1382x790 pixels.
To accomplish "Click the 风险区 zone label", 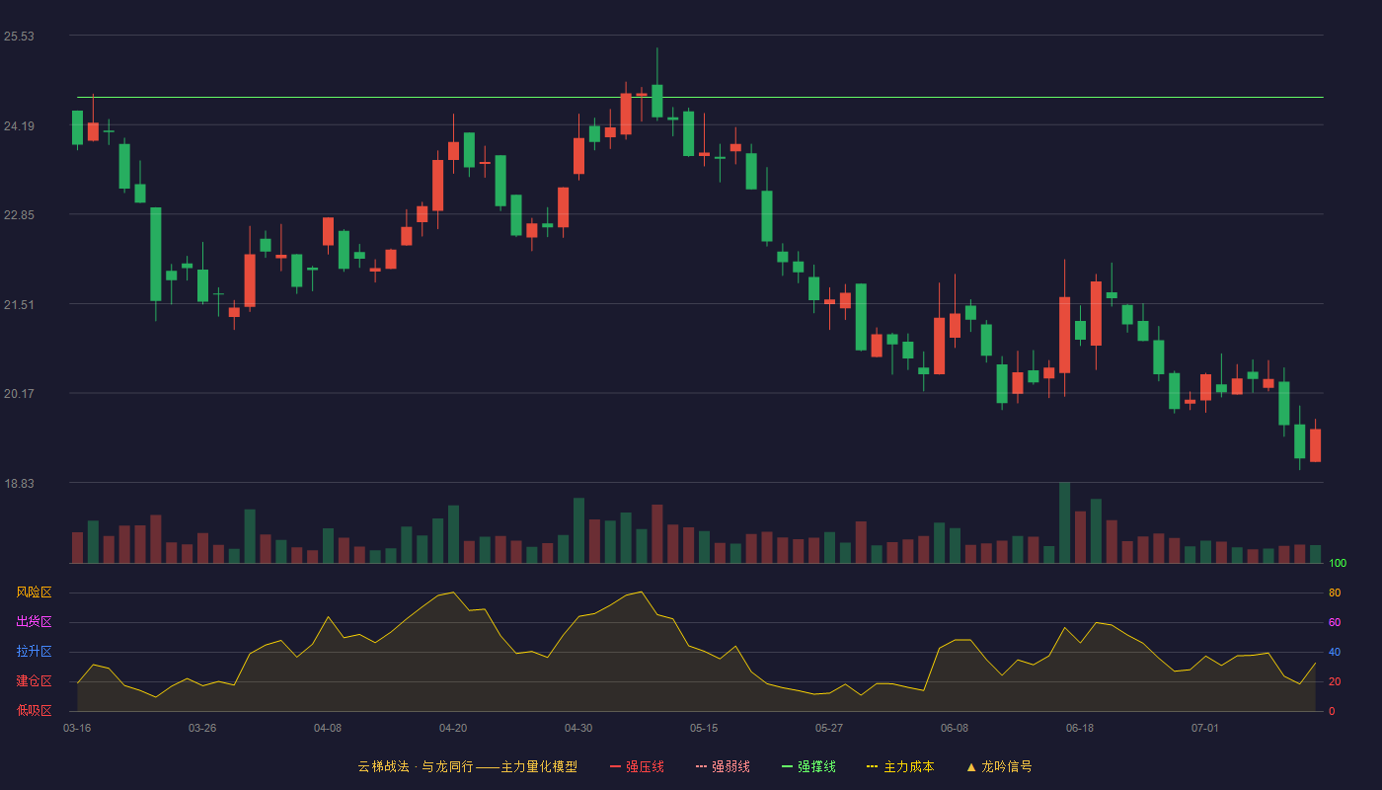I will pos(34,592).
